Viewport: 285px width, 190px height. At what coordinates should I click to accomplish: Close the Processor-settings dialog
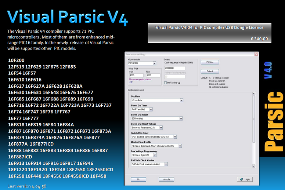coord(256,54)
